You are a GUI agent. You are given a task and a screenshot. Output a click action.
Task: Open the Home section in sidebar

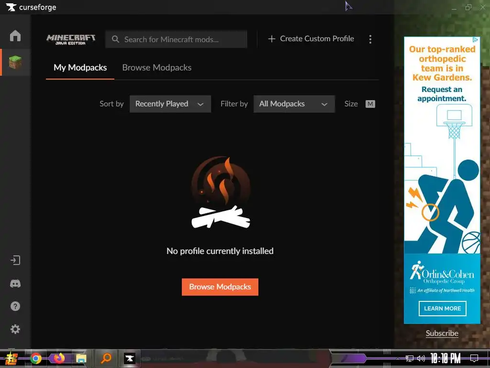(15, 35)
